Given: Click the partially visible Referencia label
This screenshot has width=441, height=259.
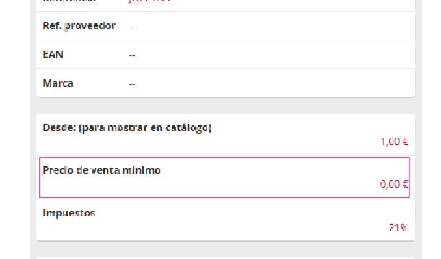Looking at the screenshot, I should click(x=68, y=2).
